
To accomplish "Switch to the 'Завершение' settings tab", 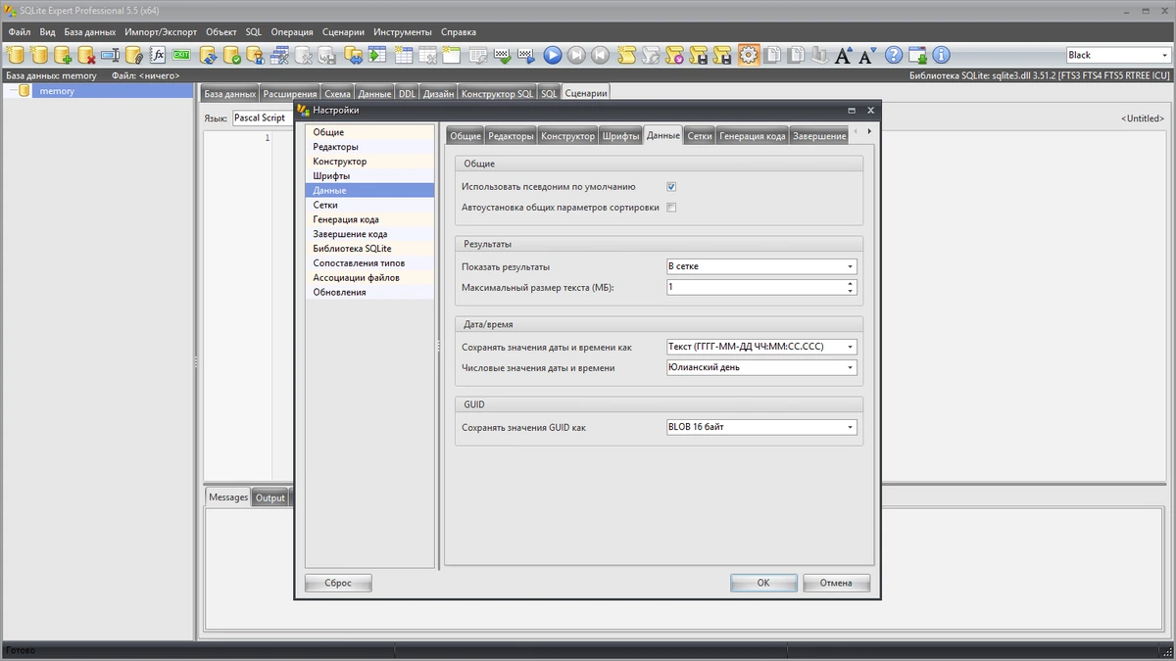I will pyautogui.click(x=819, y=136).
